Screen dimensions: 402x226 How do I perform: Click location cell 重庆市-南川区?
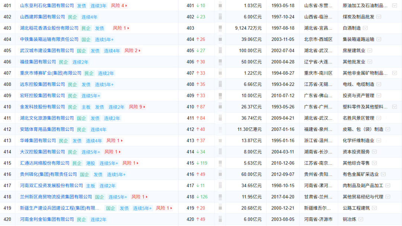coord(318,73)
